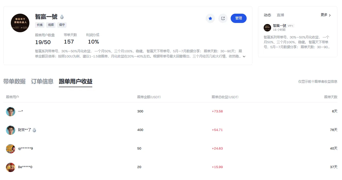Switch to 订单信息 tab
Image resolution: width=342 pixels, height=180 pixels.
point(42,81)
